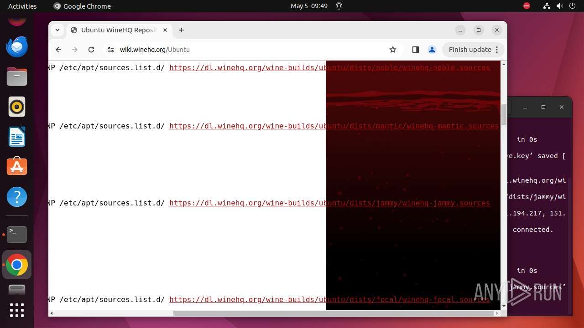Launch LibreOffice Writer from the dock
This screenshot has height=328, width=584.
tap(17, 137)
